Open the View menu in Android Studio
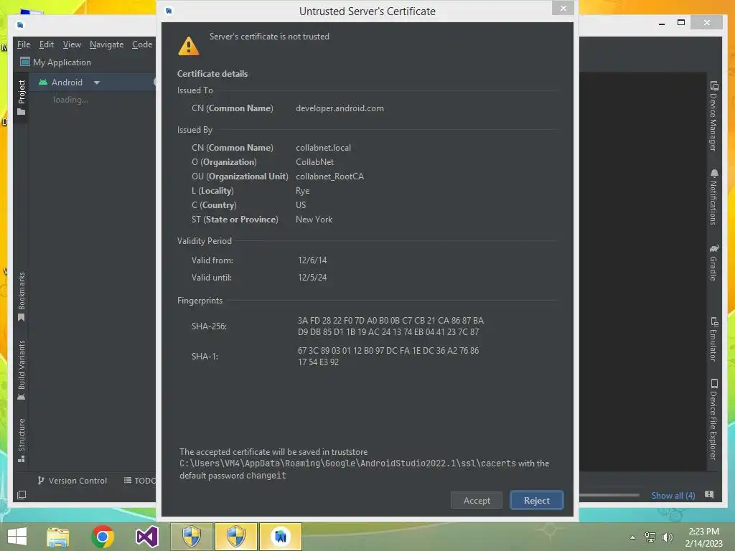 [x=72, y=44]
